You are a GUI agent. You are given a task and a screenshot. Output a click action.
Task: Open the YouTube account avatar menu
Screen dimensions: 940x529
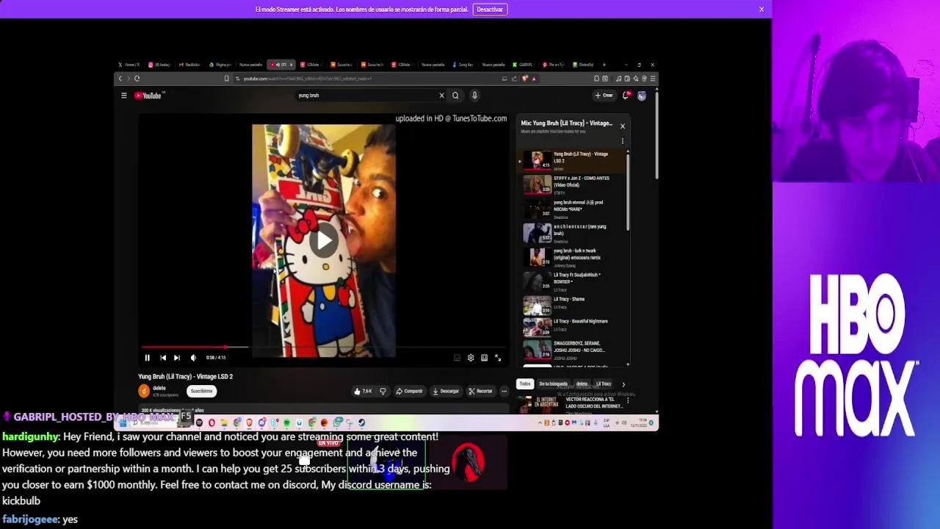pyautogui.click(x=642, y=96)
